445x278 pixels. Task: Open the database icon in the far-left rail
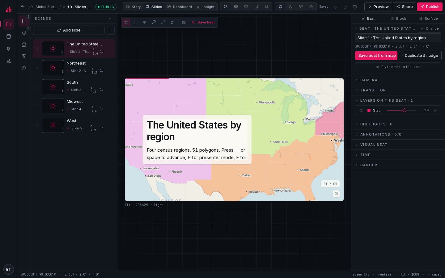[x=9, y=36]
